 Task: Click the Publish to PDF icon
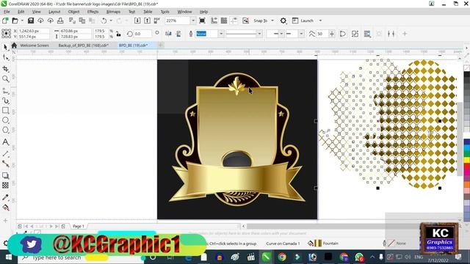tap(156, 21)
